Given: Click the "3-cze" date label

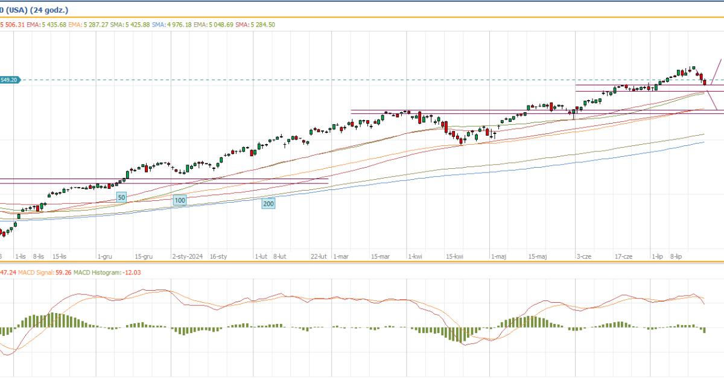Looking at the screenshot, I should 585,256.
